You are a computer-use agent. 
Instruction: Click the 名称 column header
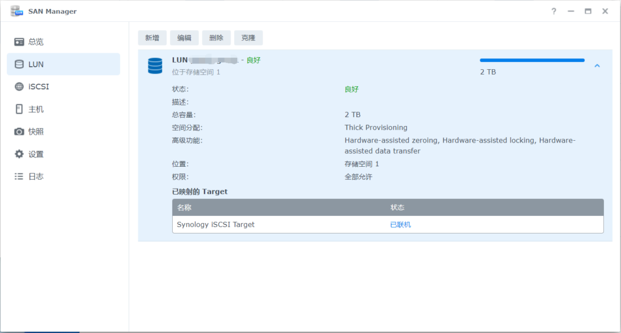(x=184, y=207)
